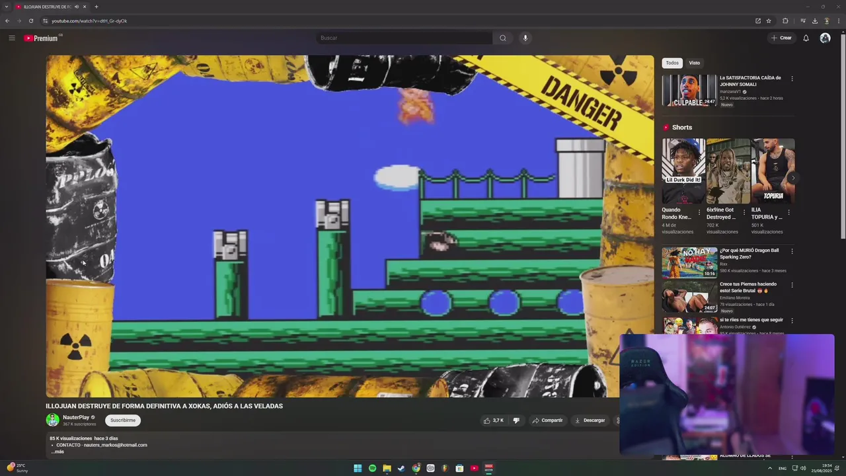
Task: Open the video title text
Action: point(164,406)
